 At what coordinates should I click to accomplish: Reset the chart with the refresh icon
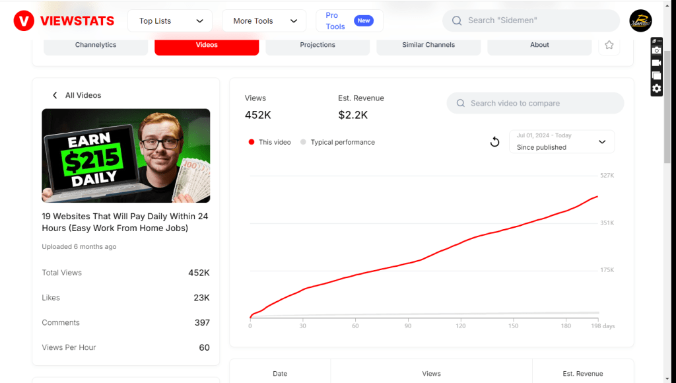[x=494, y=142]
